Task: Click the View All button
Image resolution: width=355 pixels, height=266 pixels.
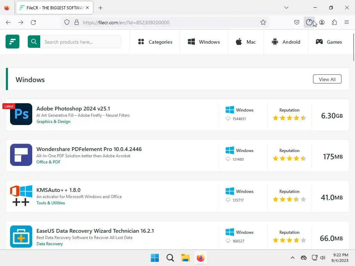Action: pyautogui.click(x=327, y=79)
